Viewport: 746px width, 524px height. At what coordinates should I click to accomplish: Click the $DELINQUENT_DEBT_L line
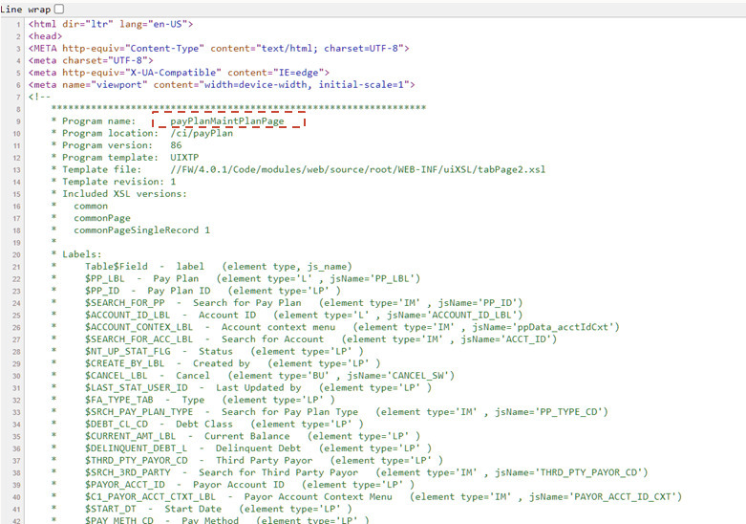[x=259, y=448]
